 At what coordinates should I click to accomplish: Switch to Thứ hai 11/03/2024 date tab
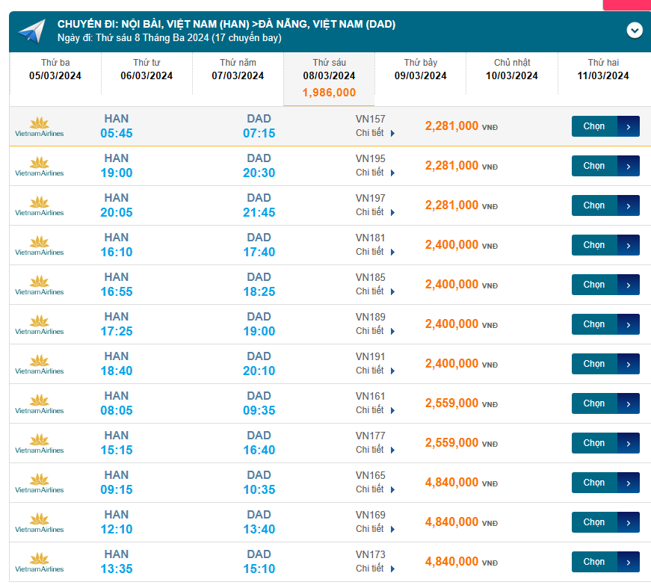tap(602, 69)
